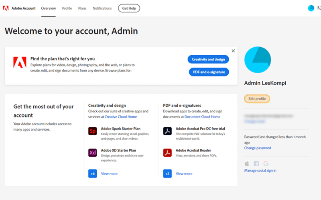Select Adobe Acrobat Pro DC free trial title
The height and width of the screenshot is (200, 321).
pyautogui.click(x=200, y=128)
